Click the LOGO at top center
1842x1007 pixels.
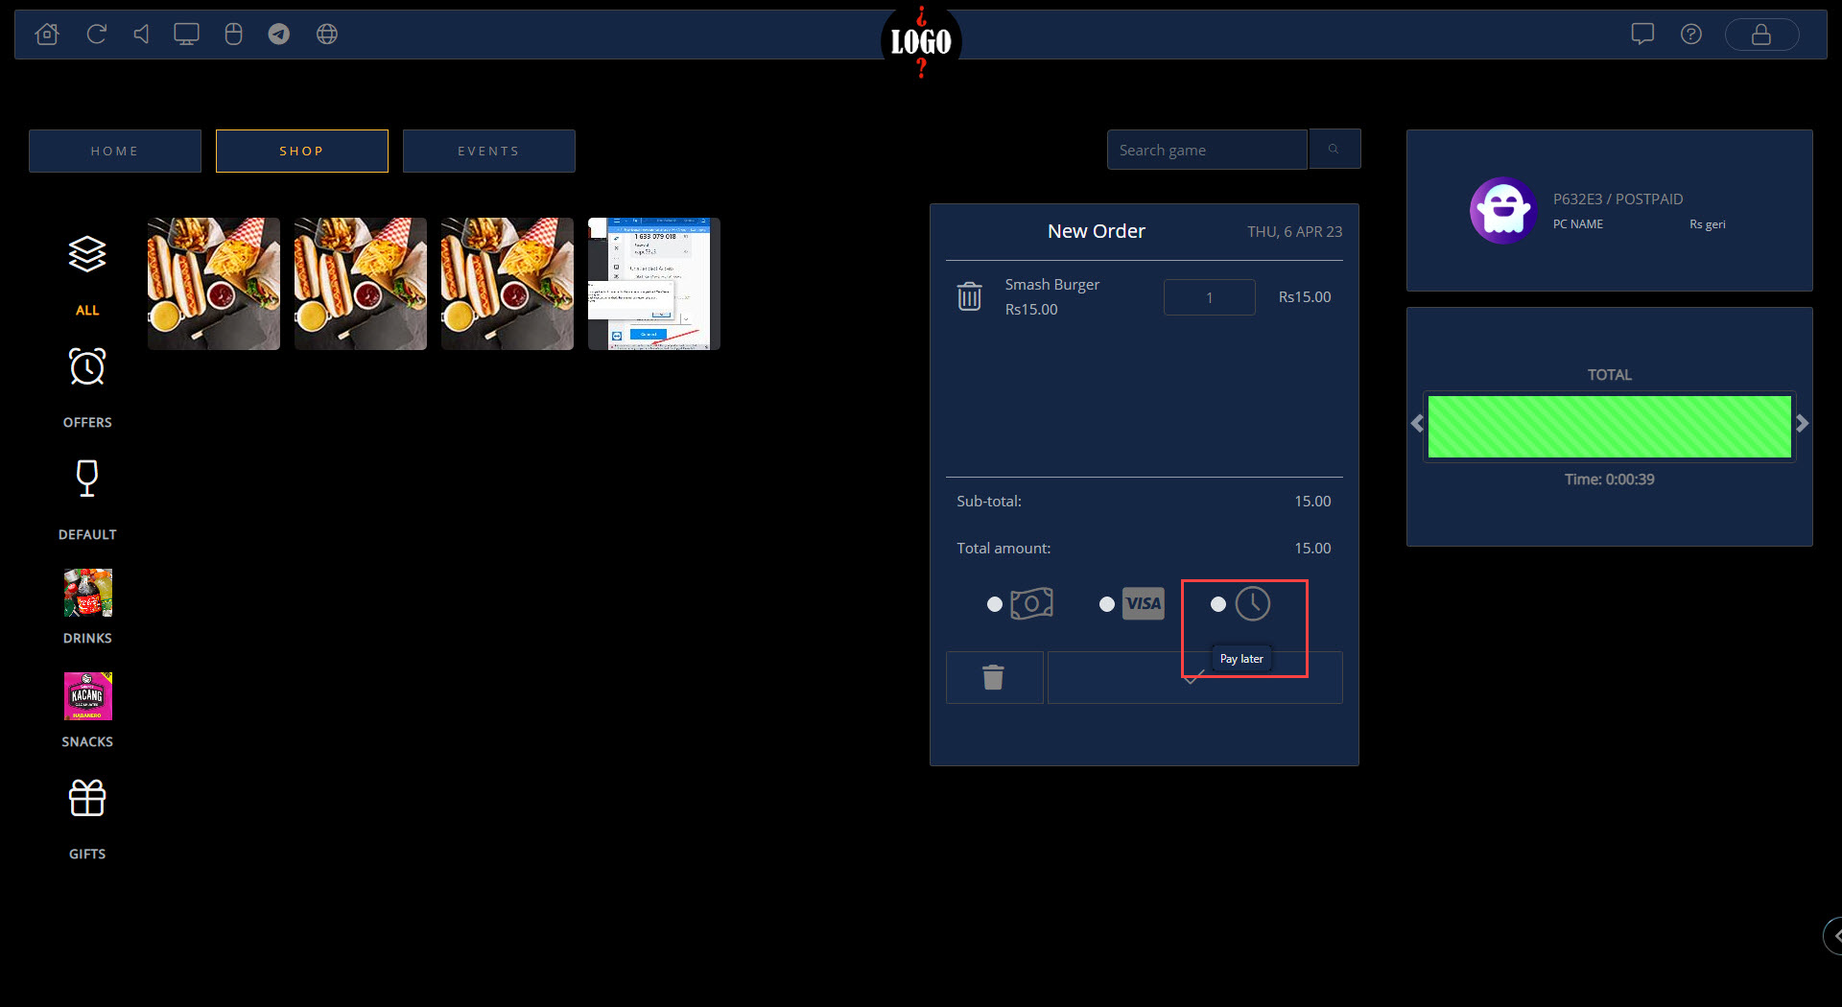[x=921, y=41]
